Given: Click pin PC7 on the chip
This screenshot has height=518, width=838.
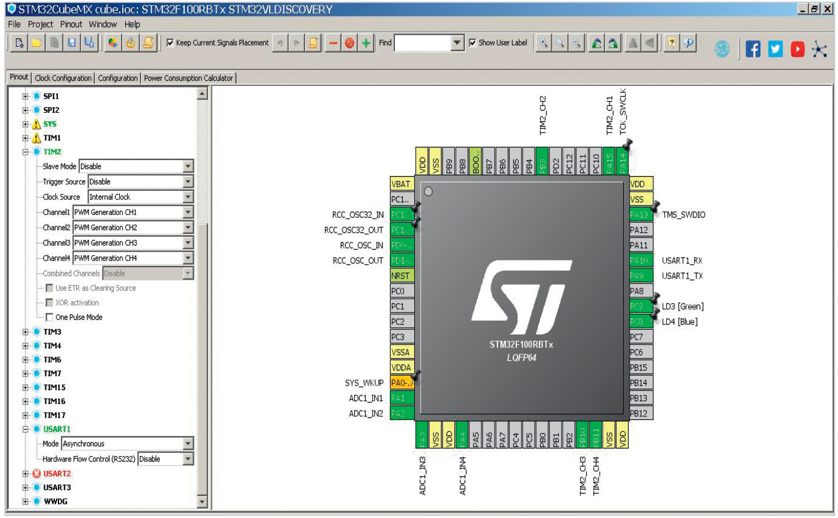Looking at the screenshot, I should [641, 337].
